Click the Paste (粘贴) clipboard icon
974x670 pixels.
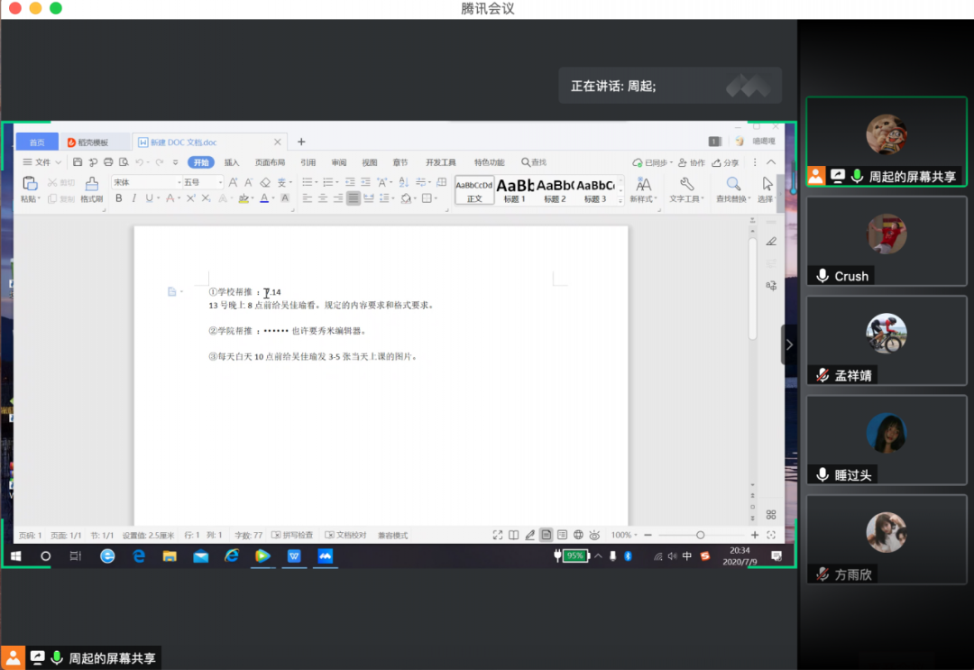coord(30,184)
